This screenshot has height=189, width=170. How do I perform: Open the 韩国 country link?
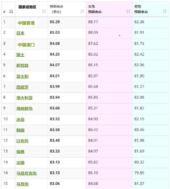(x=20, y=130)
